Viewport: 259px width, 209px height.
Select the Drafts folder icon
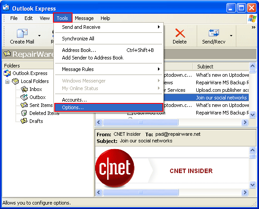[x=24, y=121]
